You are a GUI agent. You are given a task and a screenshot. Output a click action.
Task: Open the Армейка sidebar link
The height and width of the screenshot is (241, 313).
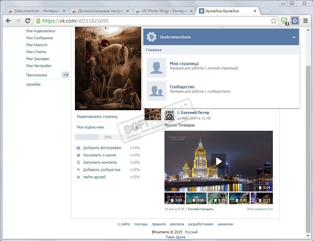(33, 84)
